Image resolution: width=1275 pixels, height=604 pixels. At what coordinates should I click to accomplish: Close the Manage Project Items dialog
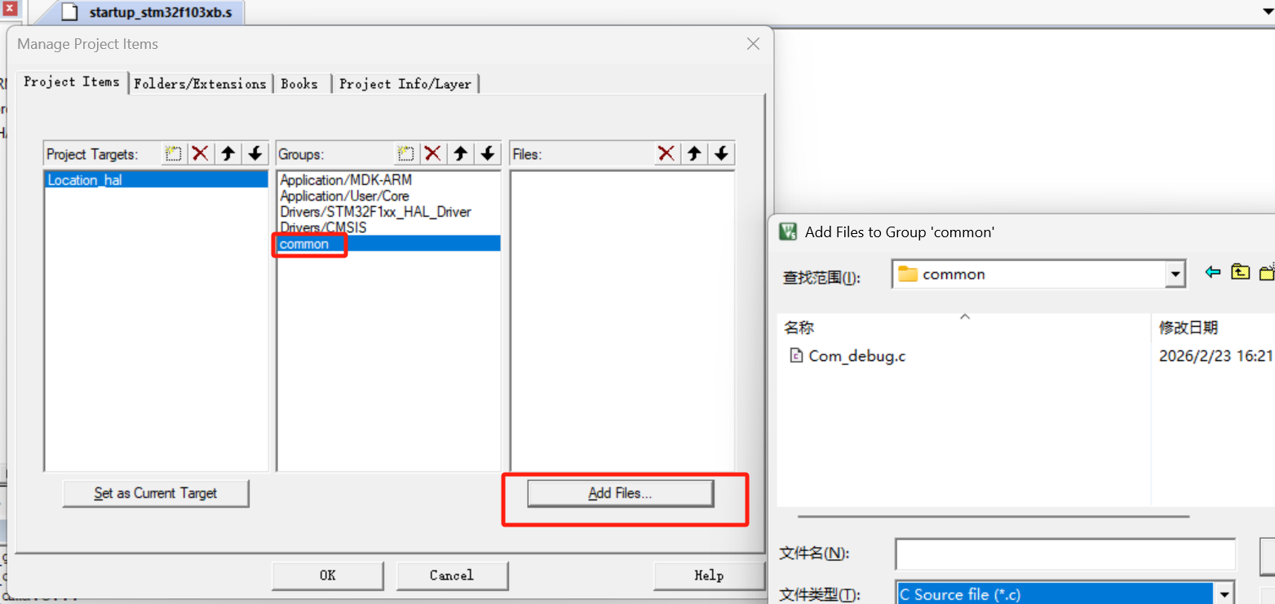[753, 44]
